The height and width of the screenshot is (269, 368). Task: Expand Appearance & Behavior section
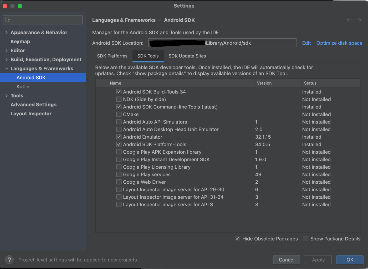6,32
